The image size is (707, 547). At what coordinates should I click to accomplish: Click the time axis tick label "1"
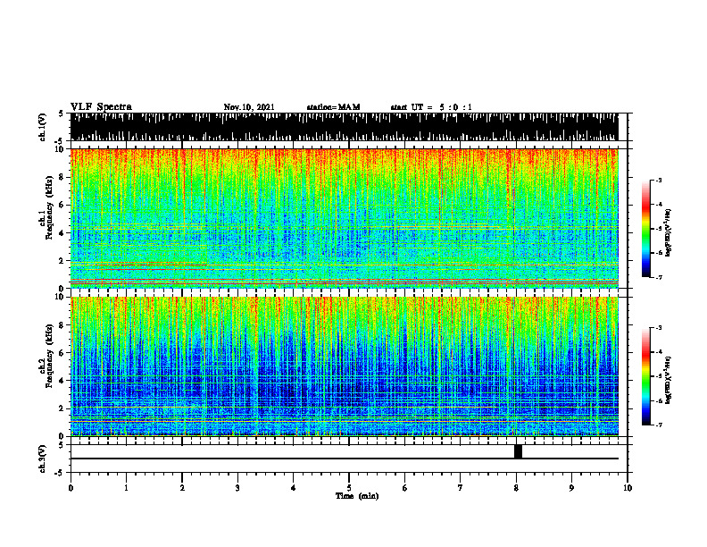coord(126,488)
